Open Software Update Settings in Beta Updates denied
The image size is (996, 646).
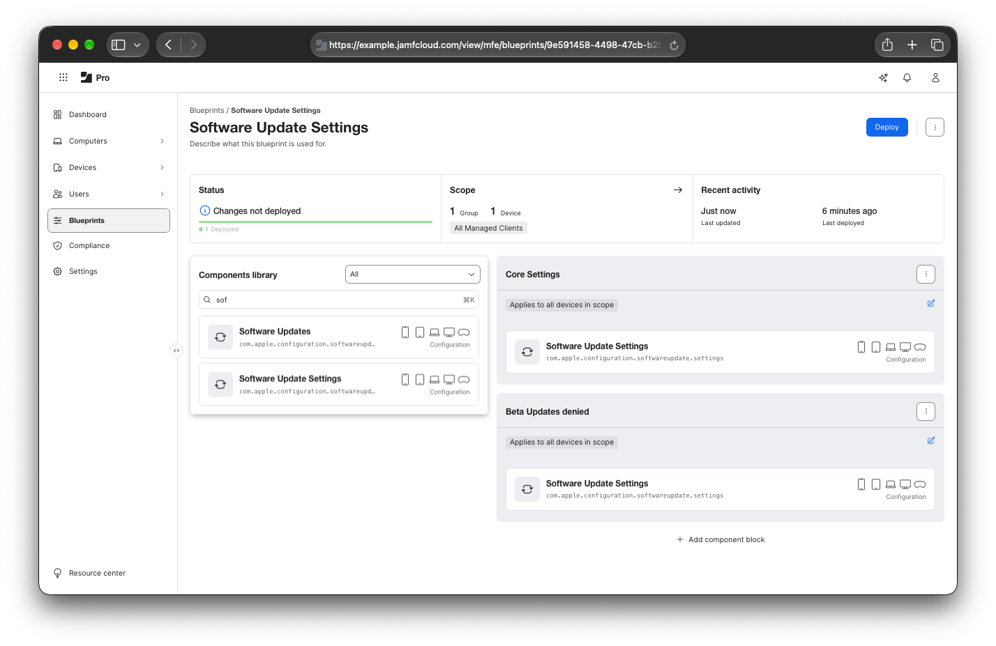[720, 489]
